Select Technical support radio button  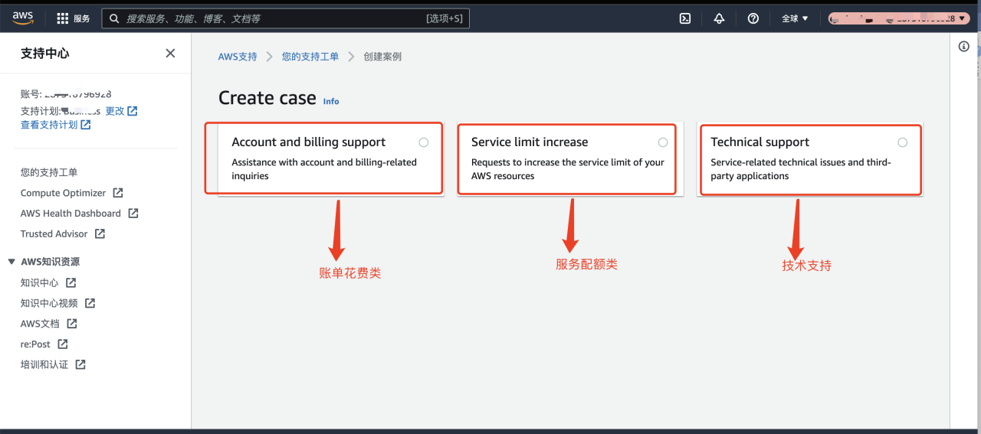[x=903, y=142]
